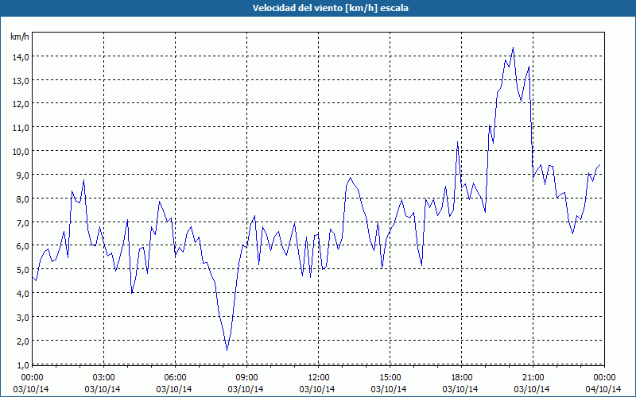The height and width of the screenshot is (397, 636).
Task: Click the 13,0 y-axis value
Action: pos(21,81)
